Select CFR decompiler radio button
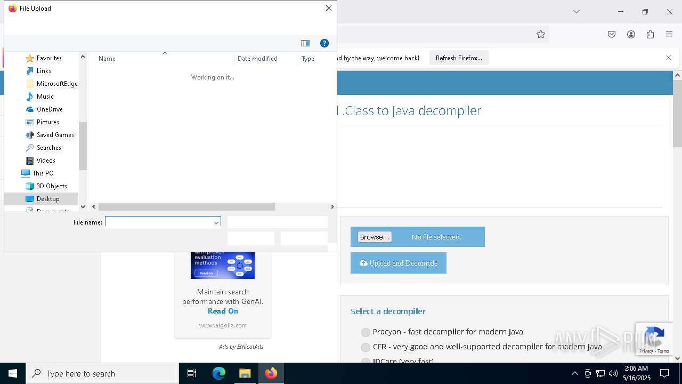 coord(366,347)
